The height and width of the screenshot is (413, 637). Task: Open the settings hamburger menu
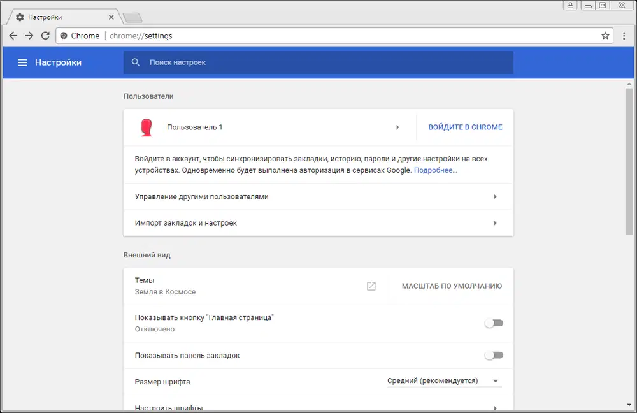[22, 62]
